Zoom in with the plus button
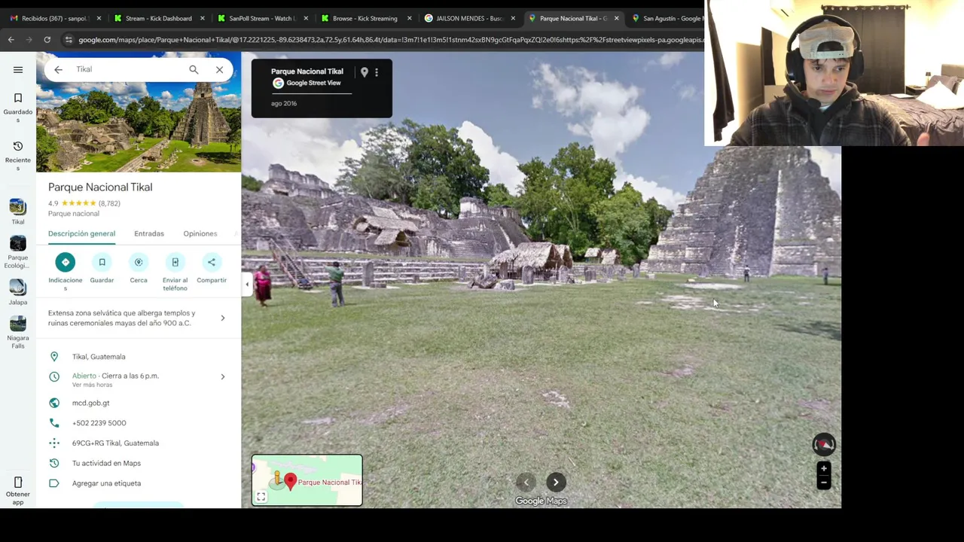The height and width of the screenshot is (542, 964). 824,468
